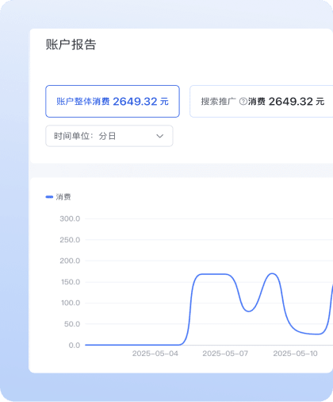The image size is (333, 402).
Task: Click the 2025-05-04 axis label
Action: click(155, 354)
